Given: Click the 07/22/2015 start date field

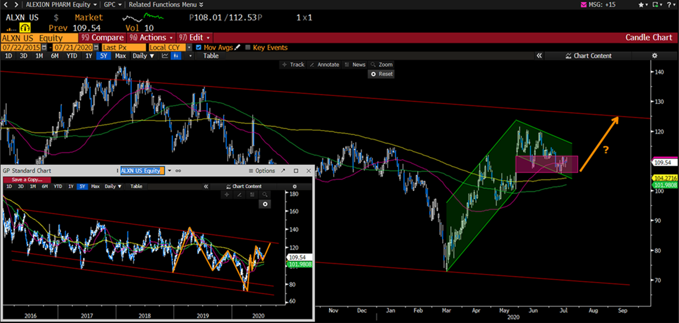Looking at the screenshot, I should pos(21,47).
